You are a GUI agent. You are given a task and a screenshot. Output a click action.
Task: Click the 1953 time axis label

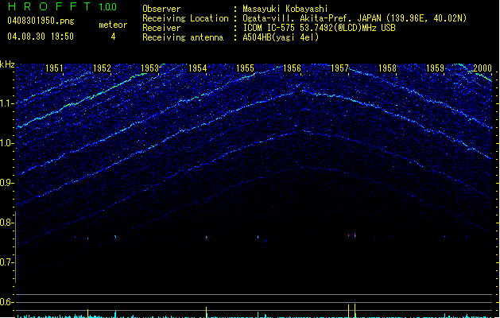tap(149, 68)
